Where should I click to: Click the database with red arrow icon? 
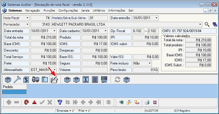pyautogui.click(x=137, y=102)
